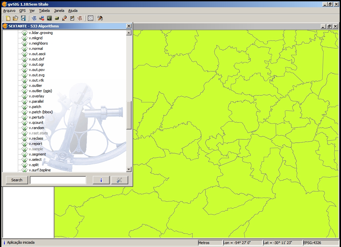
Task: Click the New project icon in toolbar
Action: click(x=8, y=18)
